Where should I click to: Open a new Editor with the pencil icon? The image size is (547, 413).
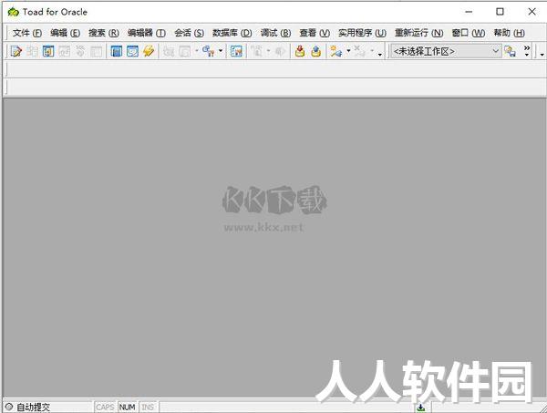16,51
